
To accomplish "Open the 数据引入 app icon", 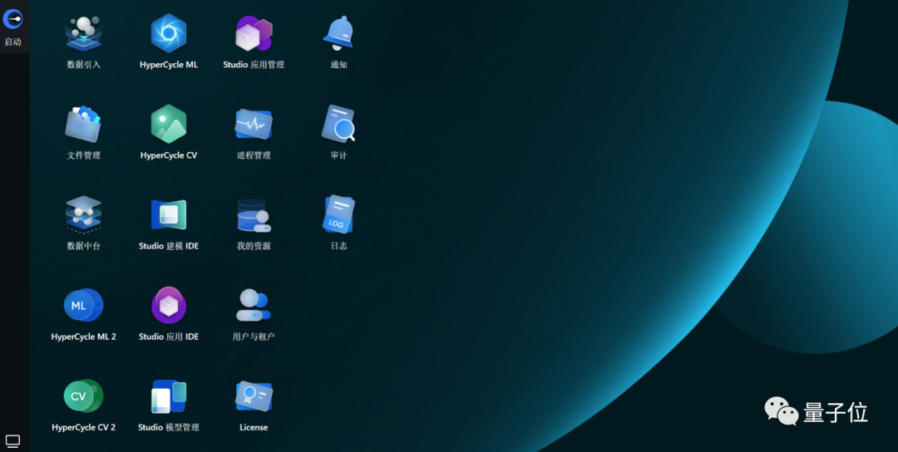I will pos(84,34).
